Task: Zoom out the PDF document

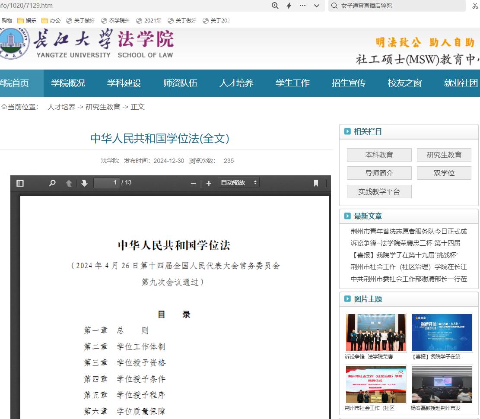Action: point(193,183)
